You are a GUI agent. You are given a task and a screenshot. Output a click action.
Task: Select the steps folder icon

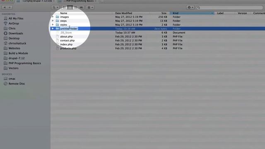point(57,21)
